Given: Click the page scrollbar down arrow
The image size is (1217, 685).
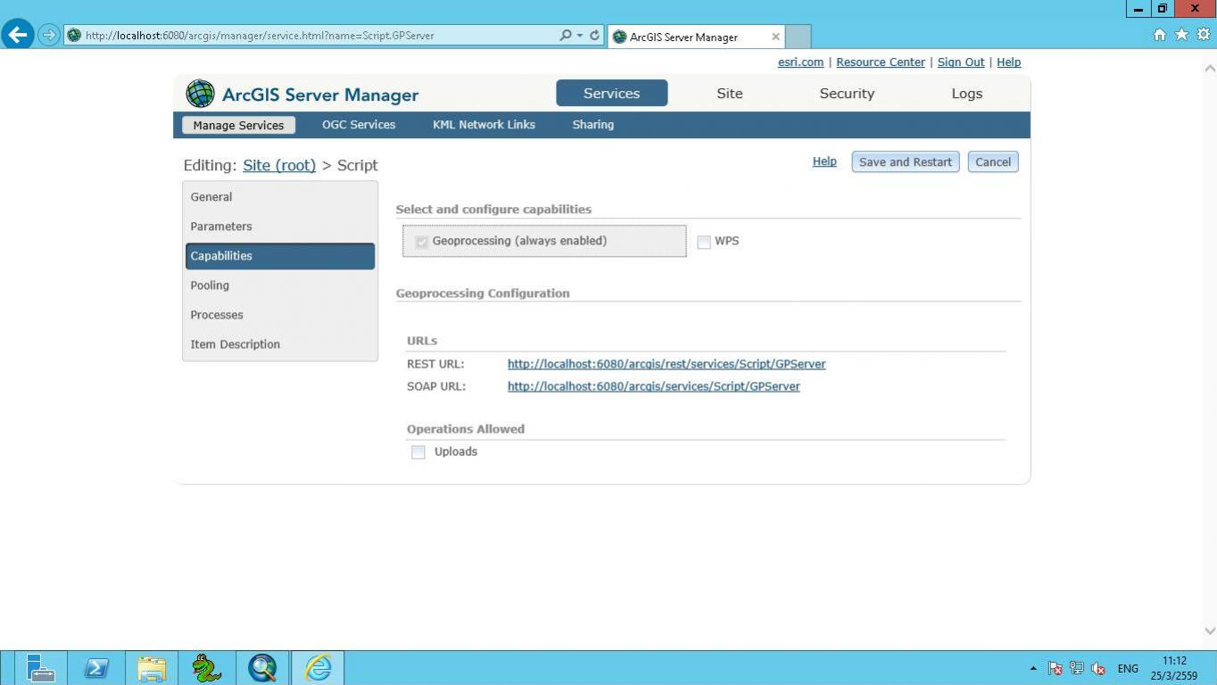Looking at the screenshot, I should (1210, 631).
